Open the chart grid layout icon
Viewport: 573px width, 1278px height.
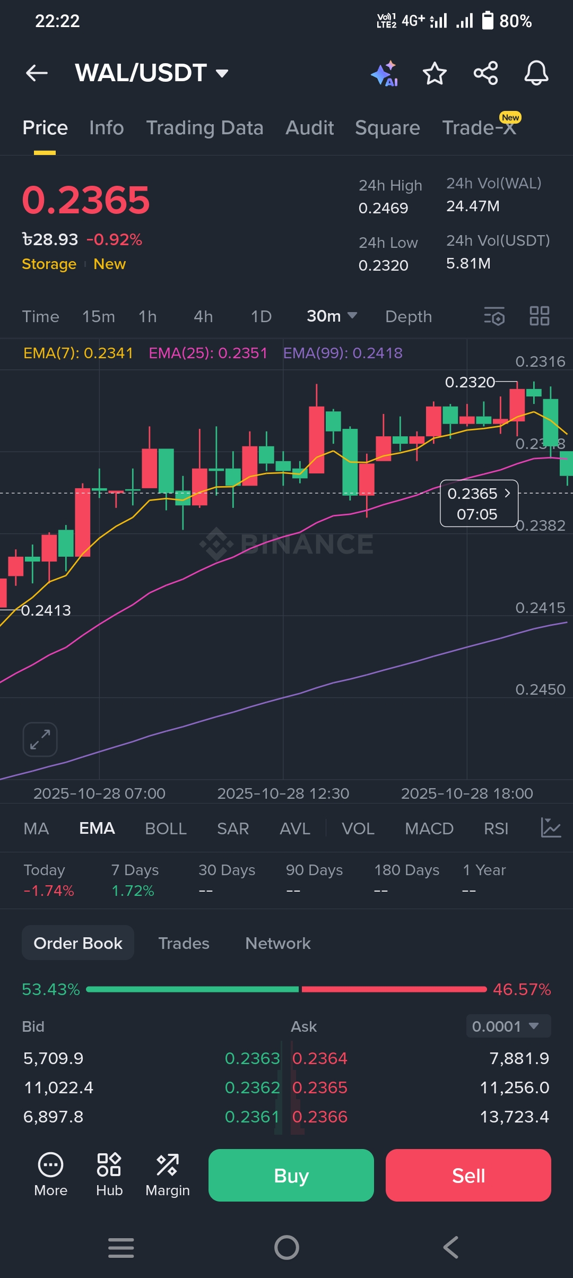pos(540,316)
